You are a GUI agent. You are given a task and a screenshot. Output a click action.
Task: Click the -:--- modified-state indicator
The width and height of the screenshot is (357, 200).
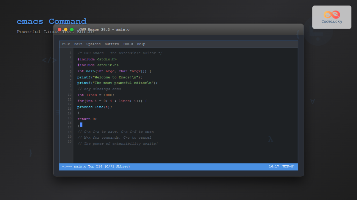click(x=67, y=166)
